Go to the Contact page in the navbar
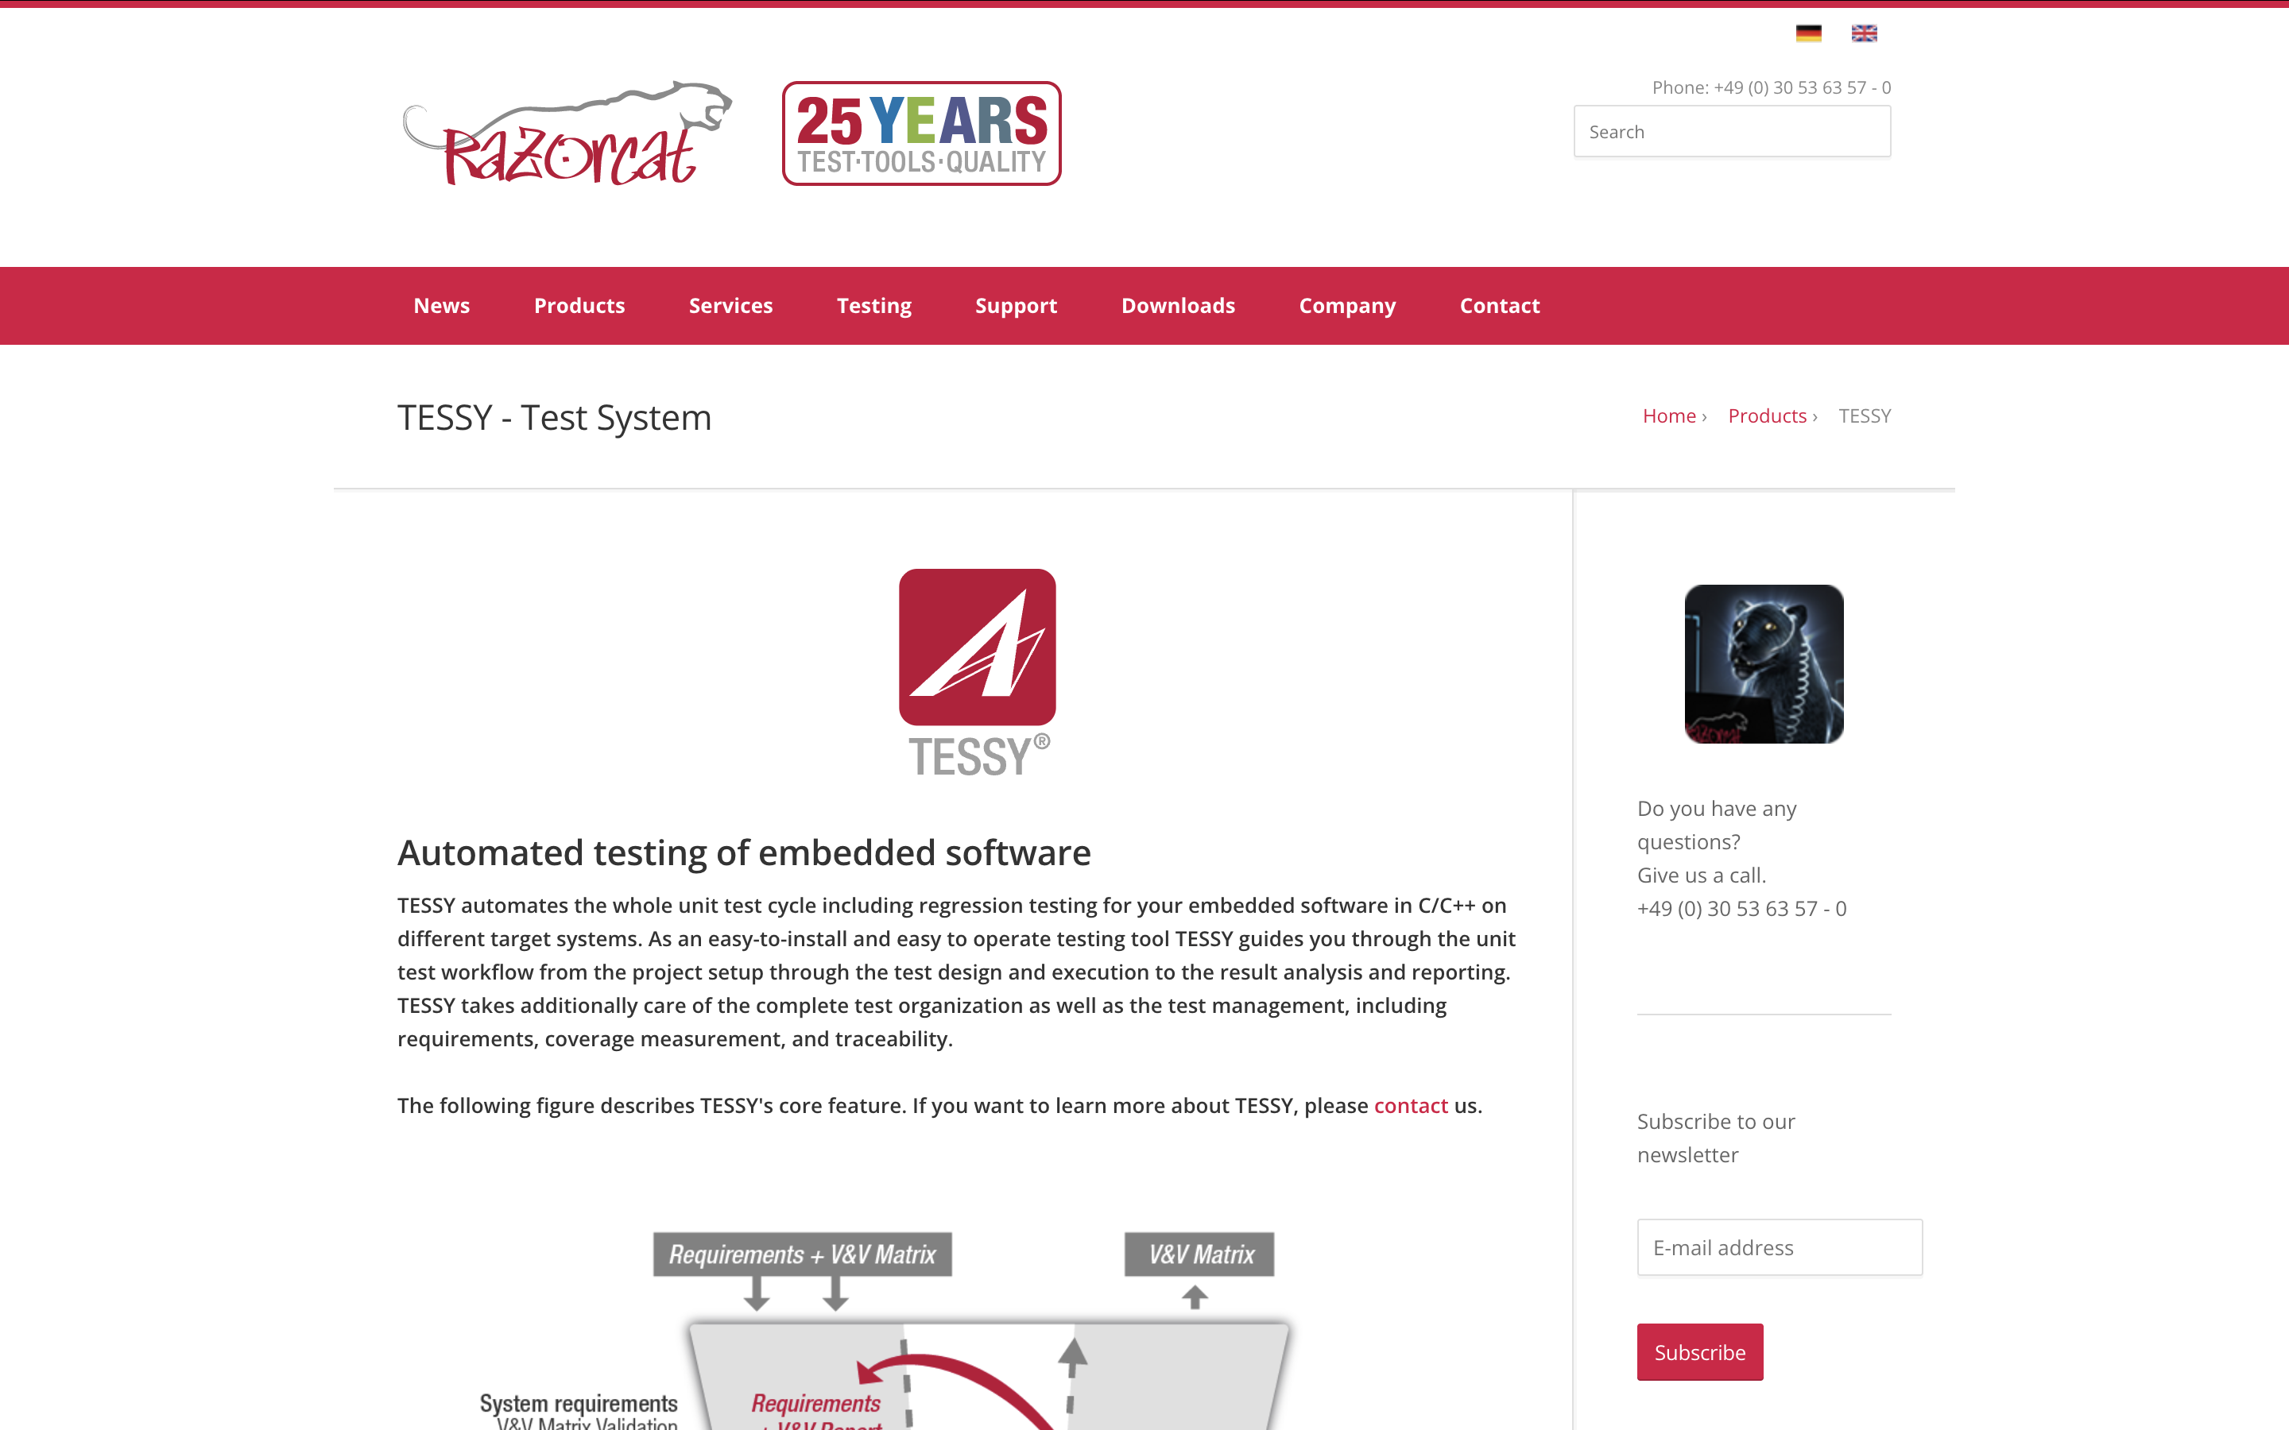Screen dimensions: 2289x1430 (1499, 306)
